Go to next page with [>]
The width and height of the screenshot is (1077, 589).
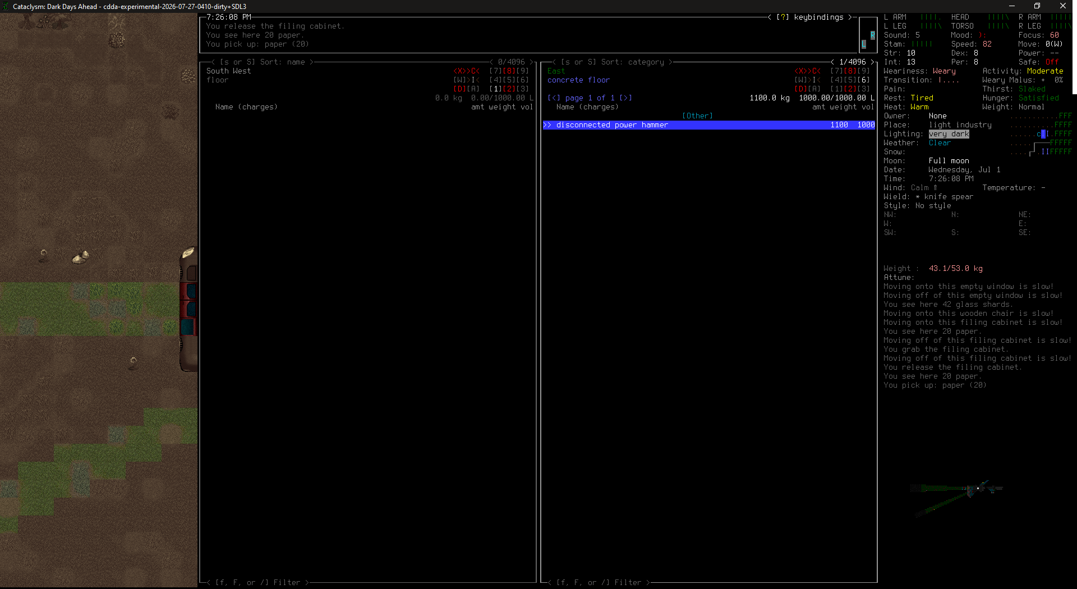[x=625, y=98]
